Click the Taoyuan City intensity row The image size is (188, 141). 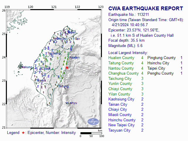(x=120, y=130)
